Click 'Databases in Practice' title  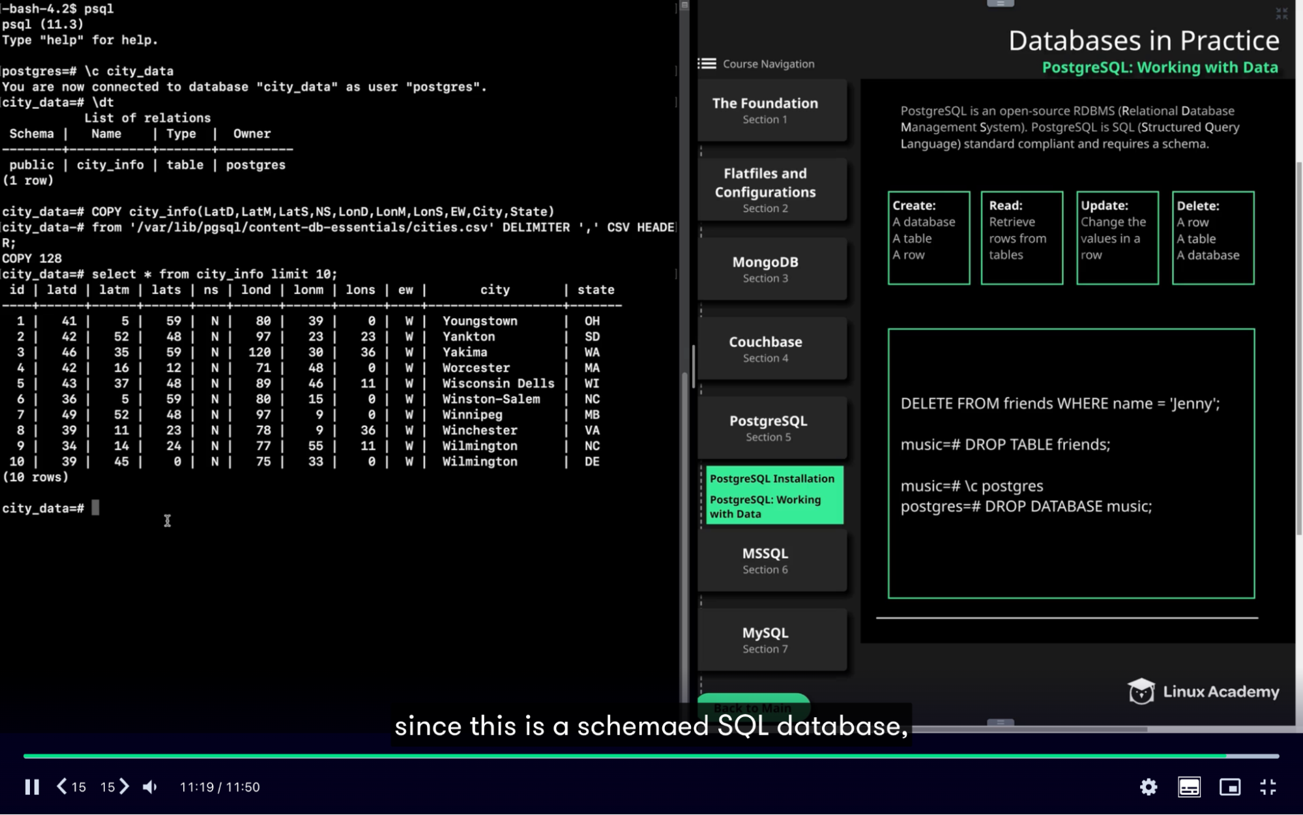[x=1144, y=40]
